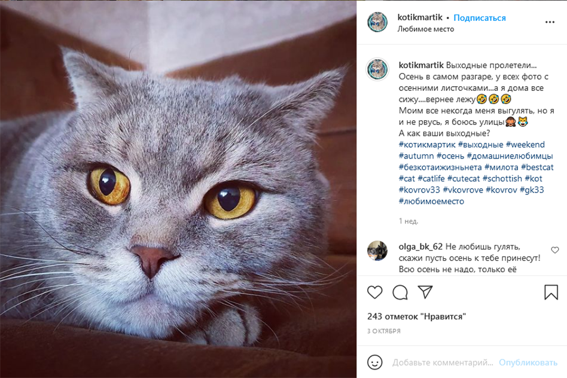The height and width of the screenshot is (378, 567).
Task: Click the comment speech bubble icon
Action: coord(400,292)
